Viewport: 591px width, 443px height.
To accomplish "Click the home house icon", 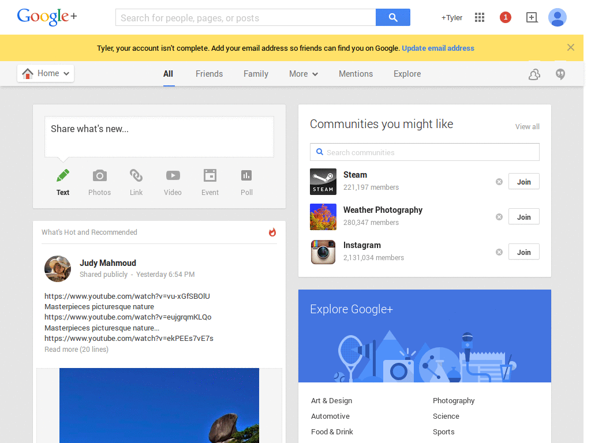I will point(28,73).
